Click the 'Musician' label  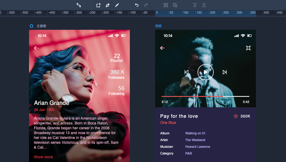pyautogui.click(x=167, y=147)
